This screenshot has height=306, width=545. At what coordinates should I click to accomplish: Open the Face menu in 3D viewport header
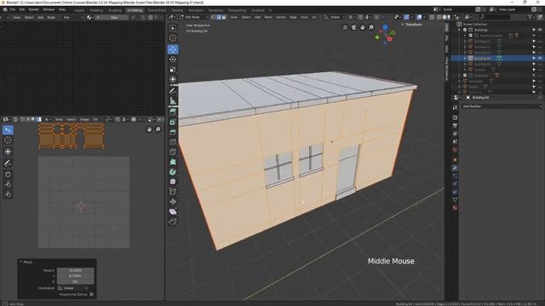[x=304, y=17]
